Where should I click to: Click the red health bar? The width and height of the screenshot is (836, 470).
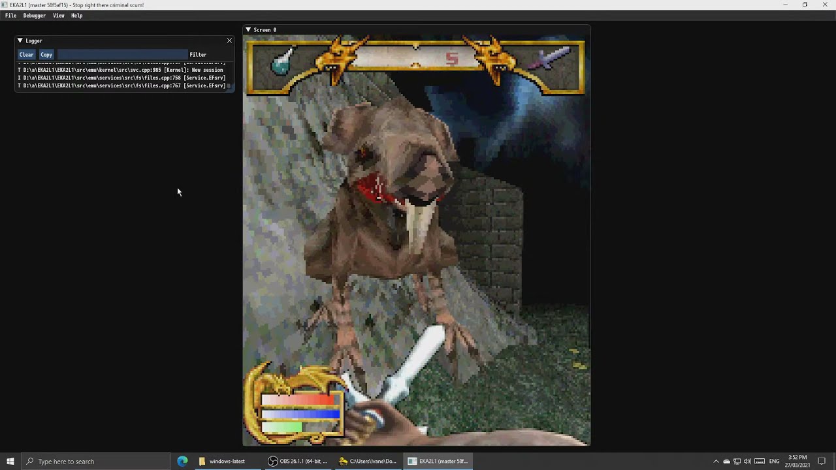(x=299, y=399)
